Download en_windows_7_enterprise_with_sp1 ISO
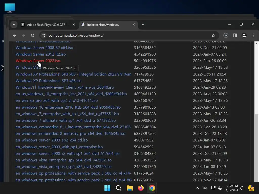Viewport: 259px width, 194px height. pyautogui.click(x=67, y=114)
